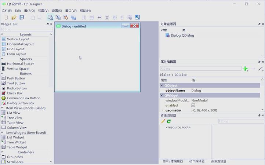
Task: Open the 文件(F) menu
Action: pyautogui.click(x=7, y=11)
